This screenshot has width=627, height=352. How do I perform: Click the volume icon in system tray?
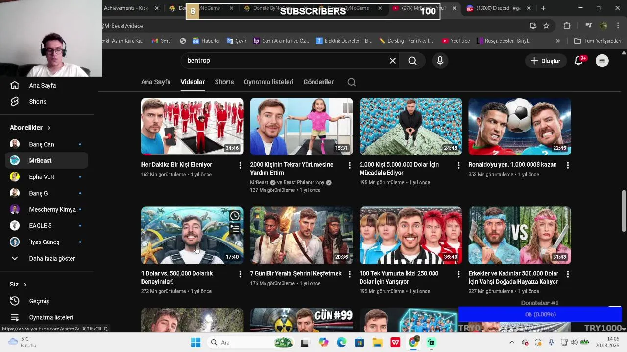[x=574, y=342]
